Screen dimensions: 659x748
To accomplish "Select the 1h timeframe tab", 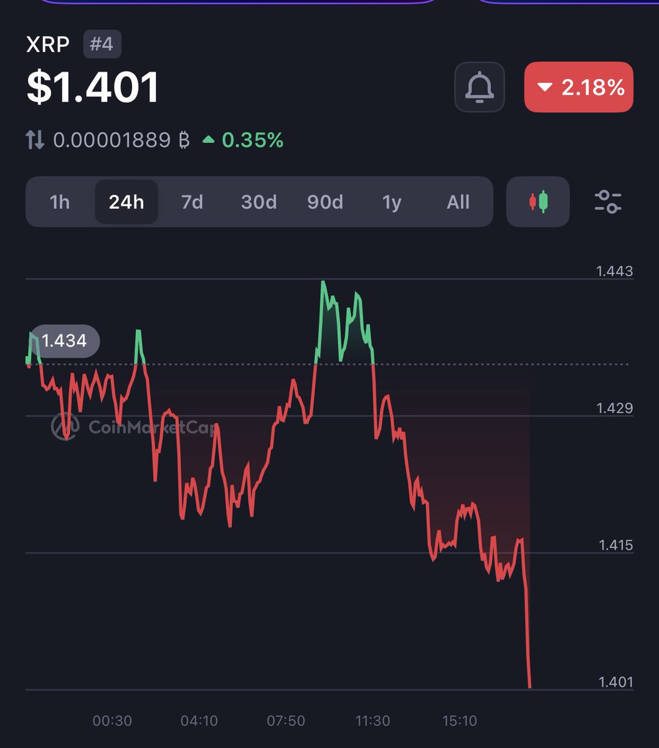I will (x=60, y=202).
